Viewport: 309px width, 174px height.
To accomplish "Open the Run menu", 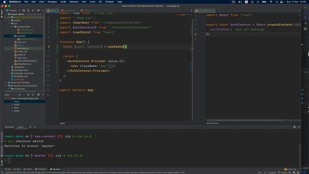I will [x=84, y=2].
